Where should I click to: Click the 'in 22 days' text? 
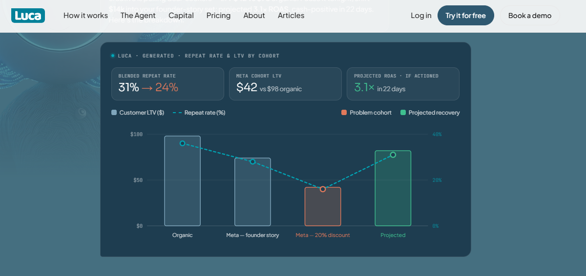[391, 89]
